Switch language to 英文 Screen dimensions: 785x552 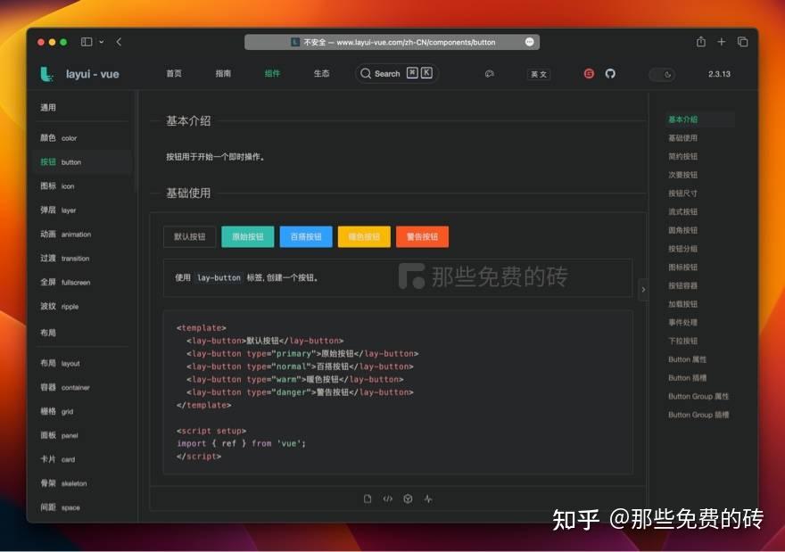pos(538,75)
